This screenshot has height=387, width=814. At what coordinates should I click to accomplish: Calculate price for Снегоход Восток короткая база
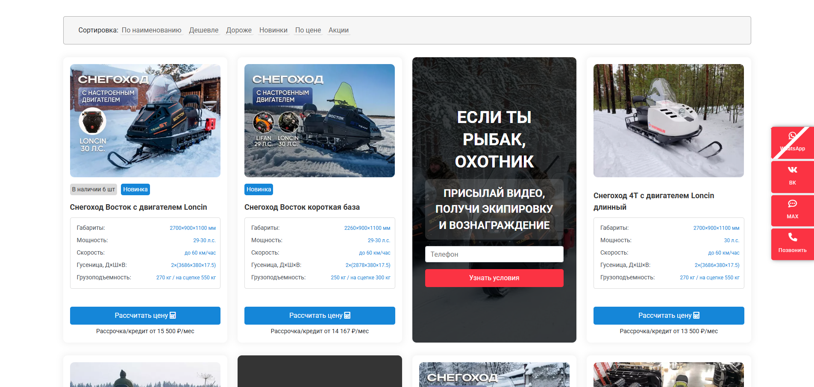point(320,316)
